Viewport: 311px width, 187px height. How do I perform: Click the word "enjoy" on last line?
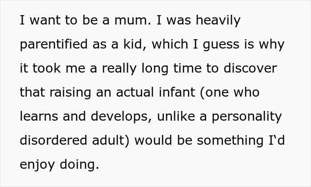click(x=37, y=165)
